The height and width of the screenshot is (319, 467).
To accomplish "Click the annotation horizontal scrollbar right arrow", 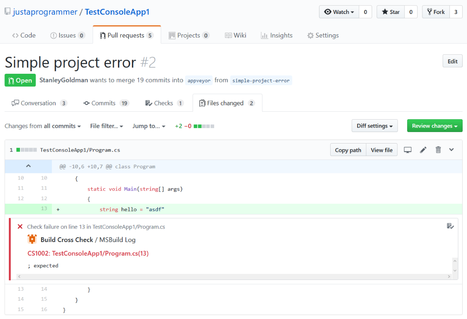I will pyautogui.click(x=449, y=277).
